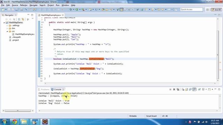Click the Back navigation arrow in the toolbar
The height and width of the screenshot is (125, 223).
pyautogui.click(x=163, y=9)
